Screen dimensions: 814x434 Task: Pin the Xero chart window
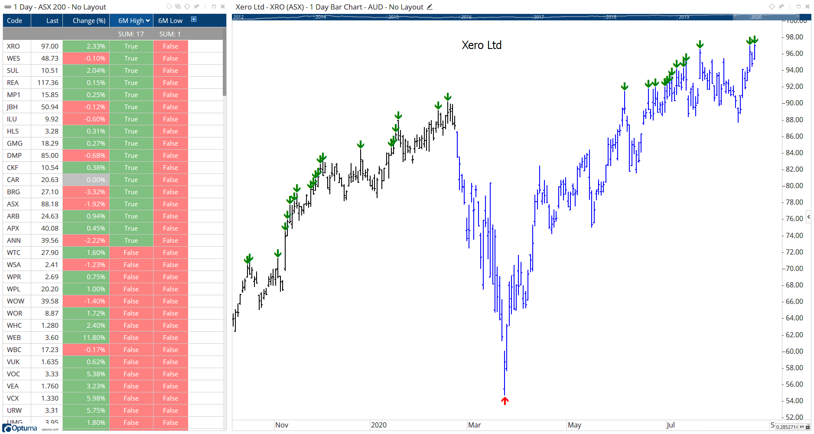[781, 7]
